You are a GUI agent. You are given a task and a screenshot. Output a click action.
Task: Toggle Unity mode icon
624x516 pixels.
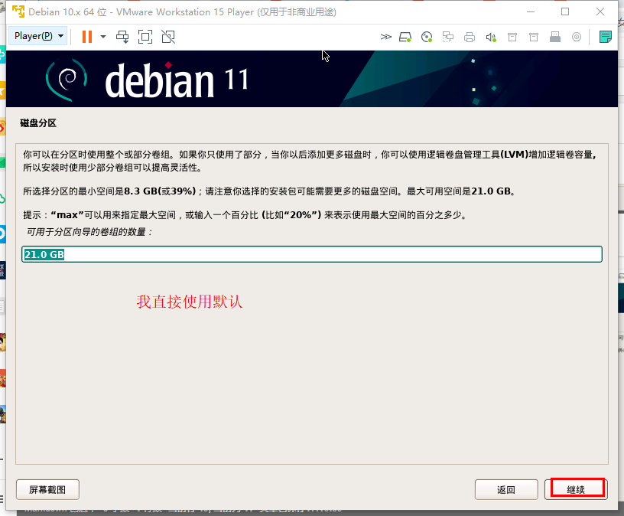click(168, 37)
